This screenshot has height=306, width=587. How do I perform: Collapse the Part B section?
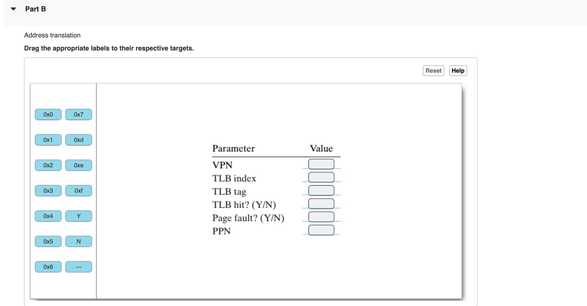click(x=13, y=9)
